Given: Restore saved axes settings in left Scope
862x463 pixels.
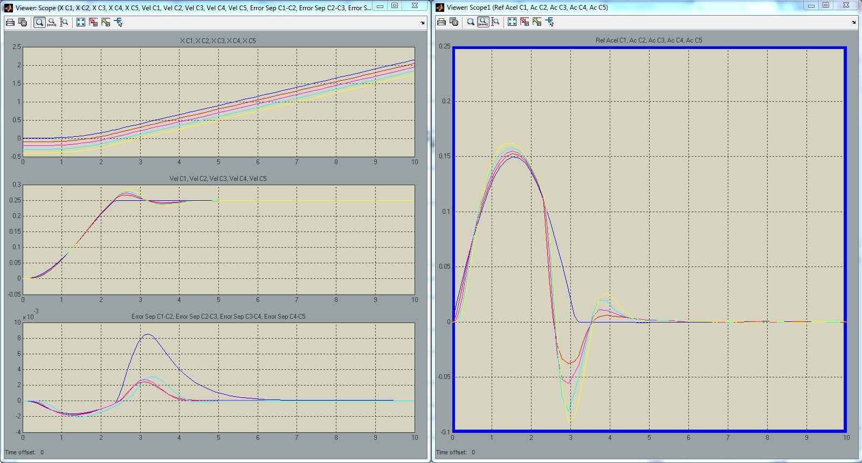Looking at the screenshot, I should click(x=106, y=22).
